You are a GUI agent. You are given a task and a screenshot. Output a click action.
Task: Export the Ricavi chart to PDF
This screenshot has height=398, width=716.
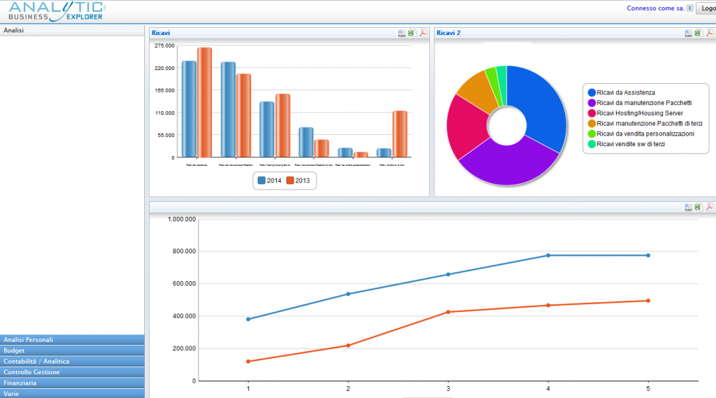click(x=423, y=33)
